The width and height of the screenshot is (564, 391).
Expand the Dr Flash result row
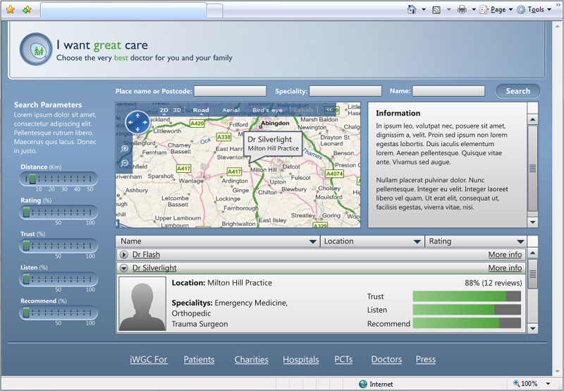(x=124, y=255)
